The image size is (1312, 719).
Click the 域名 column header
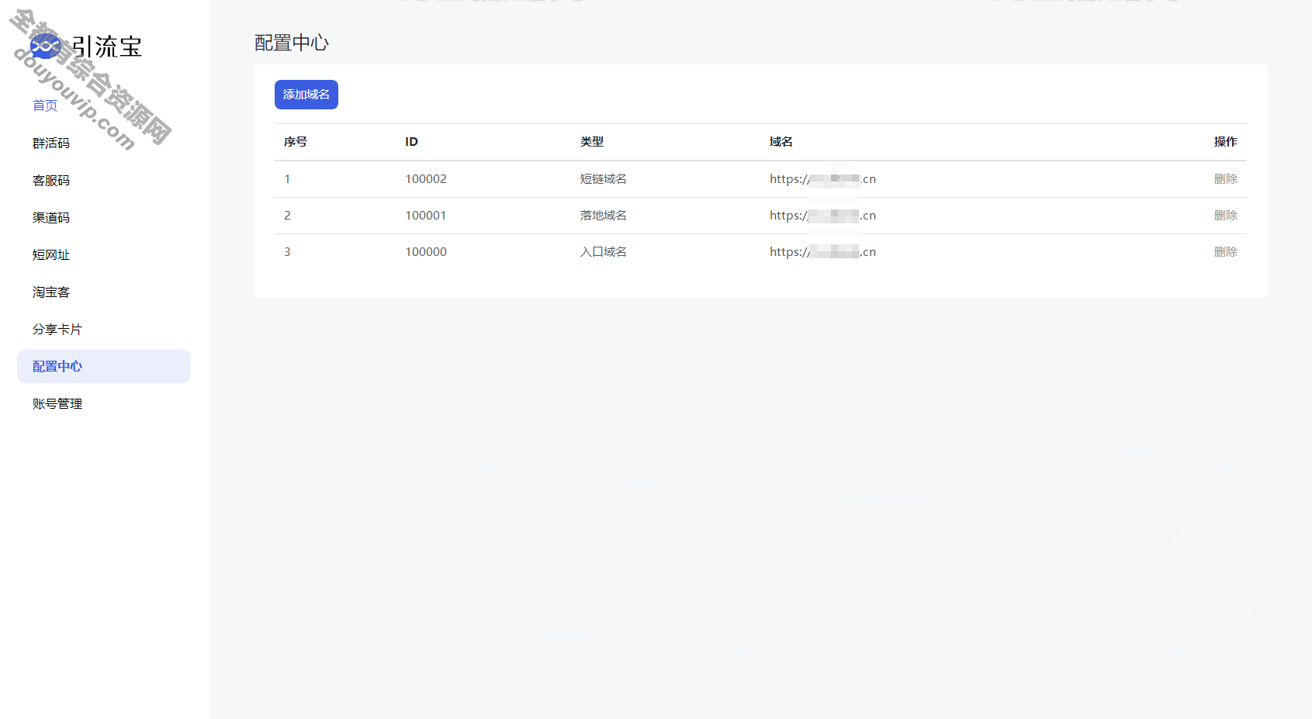781,142
